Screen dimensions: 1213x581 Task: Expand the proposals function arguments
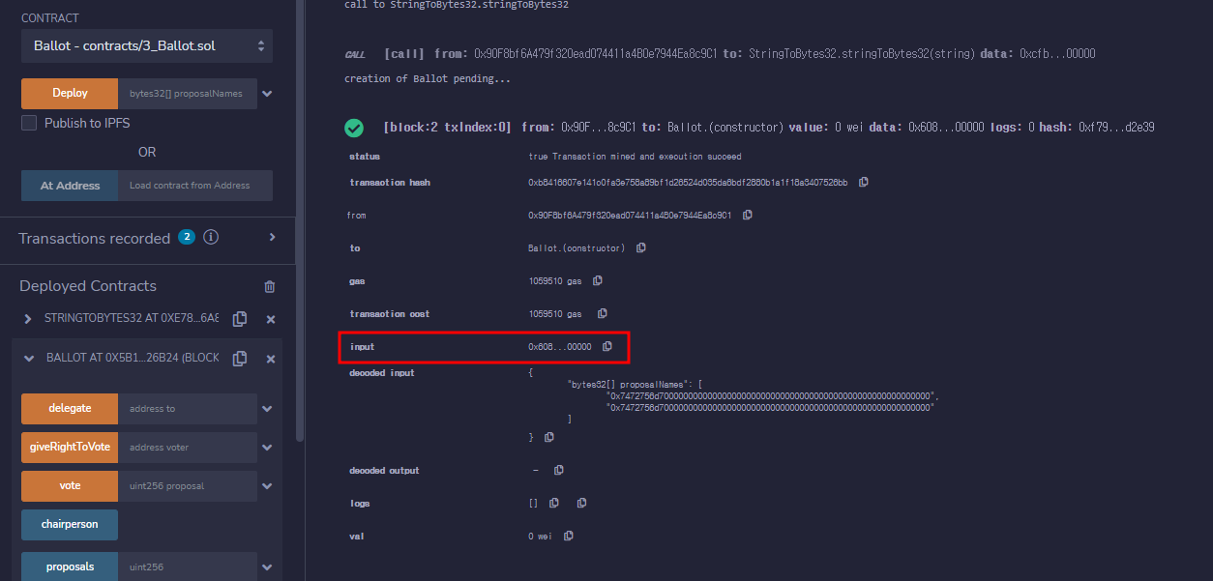267,567
